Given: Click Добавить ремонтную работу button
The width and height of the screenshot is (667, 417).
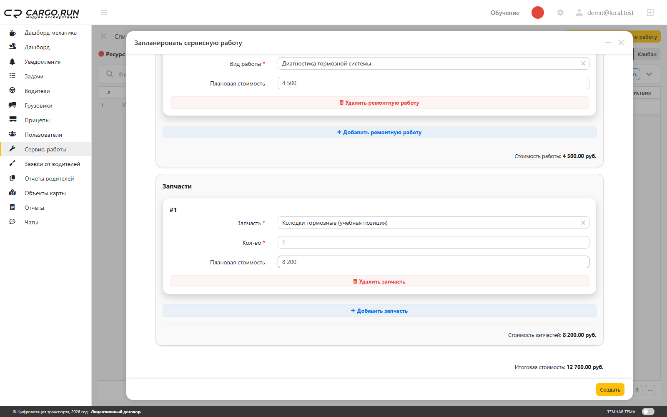Looking at the screenshot, I should [379, 132].
